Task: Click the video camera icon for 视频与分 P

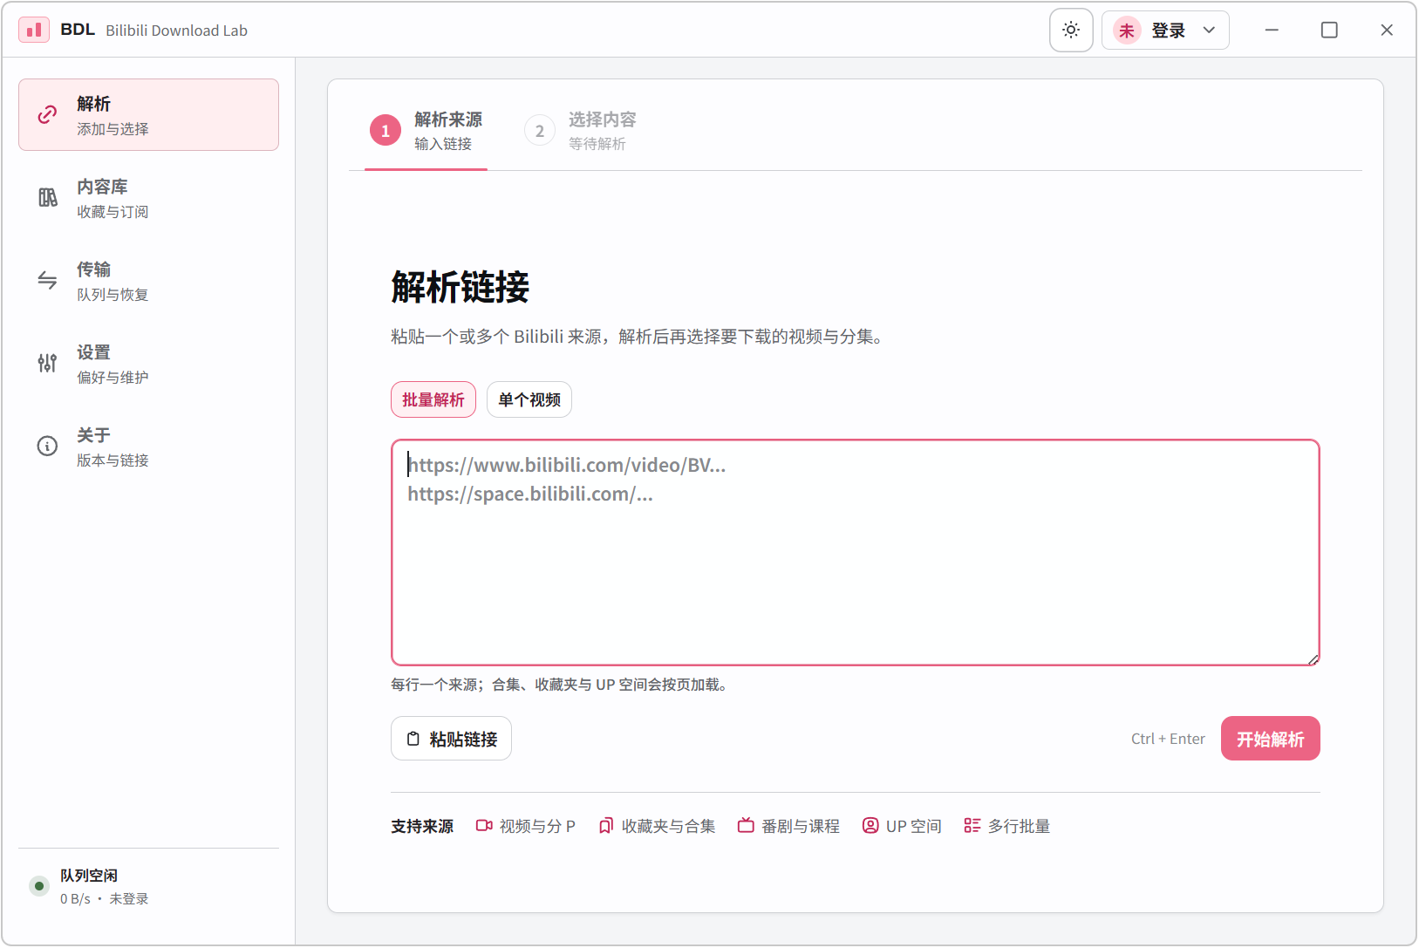Action: click(484, 825)
